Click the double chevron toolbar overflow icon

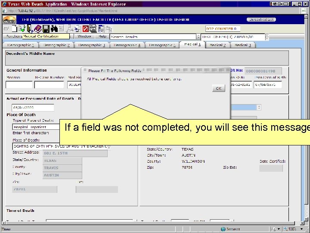pyautogui.click(x=304, y=11)
